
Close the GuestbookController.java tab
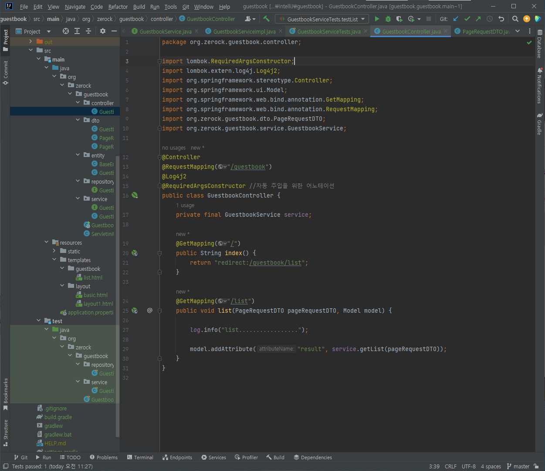coord(446,31)
